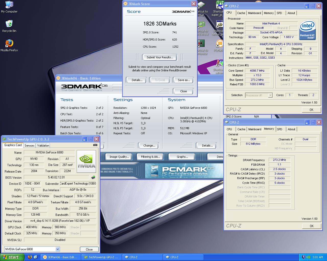Click Close button in 3DMark Score dialog
327x261 pixels.
point(183,91)
